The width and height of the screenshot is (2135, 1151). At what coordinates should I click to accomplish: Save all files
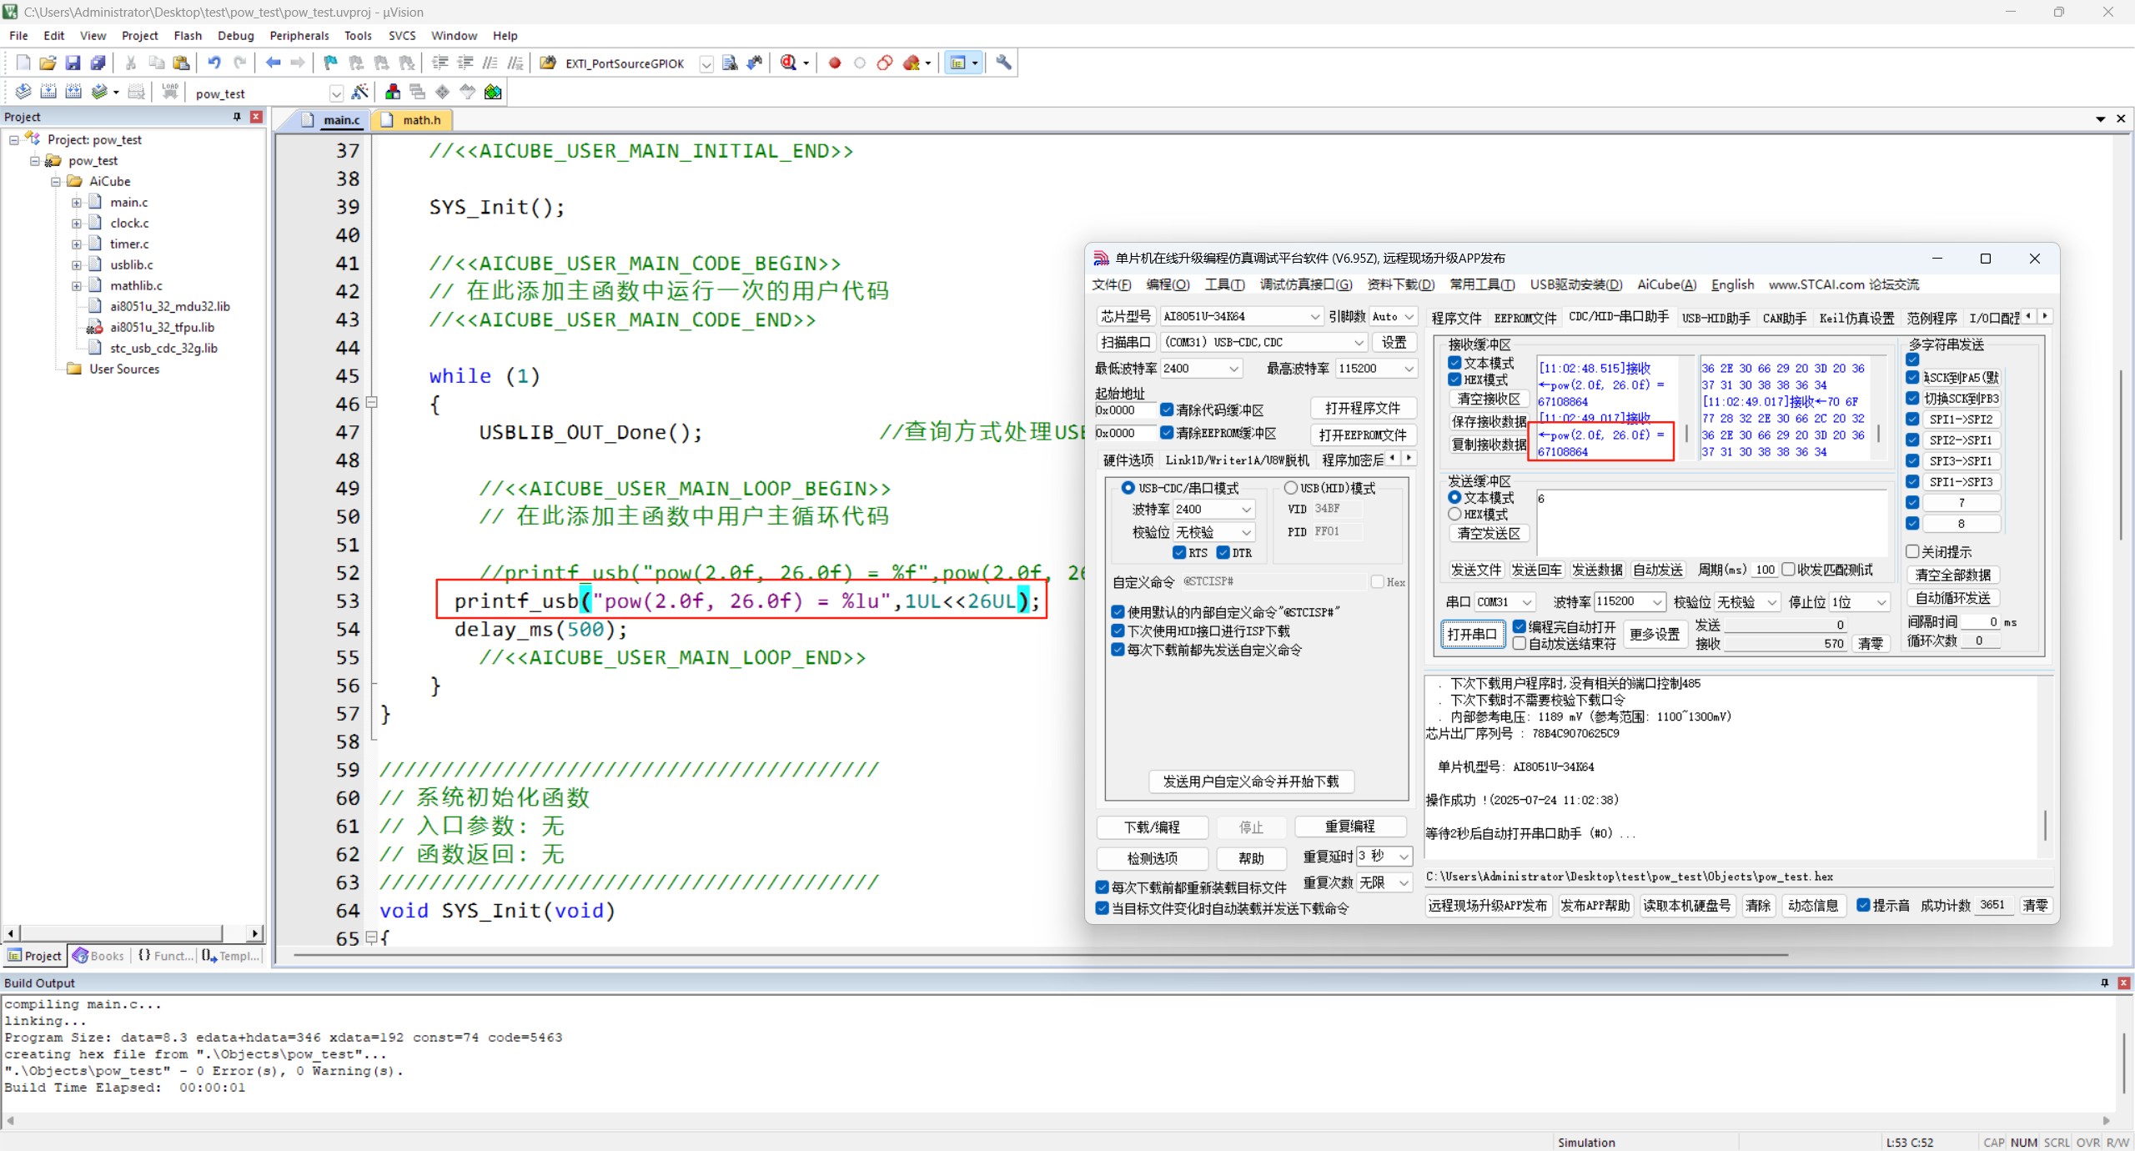click(98, 63)
